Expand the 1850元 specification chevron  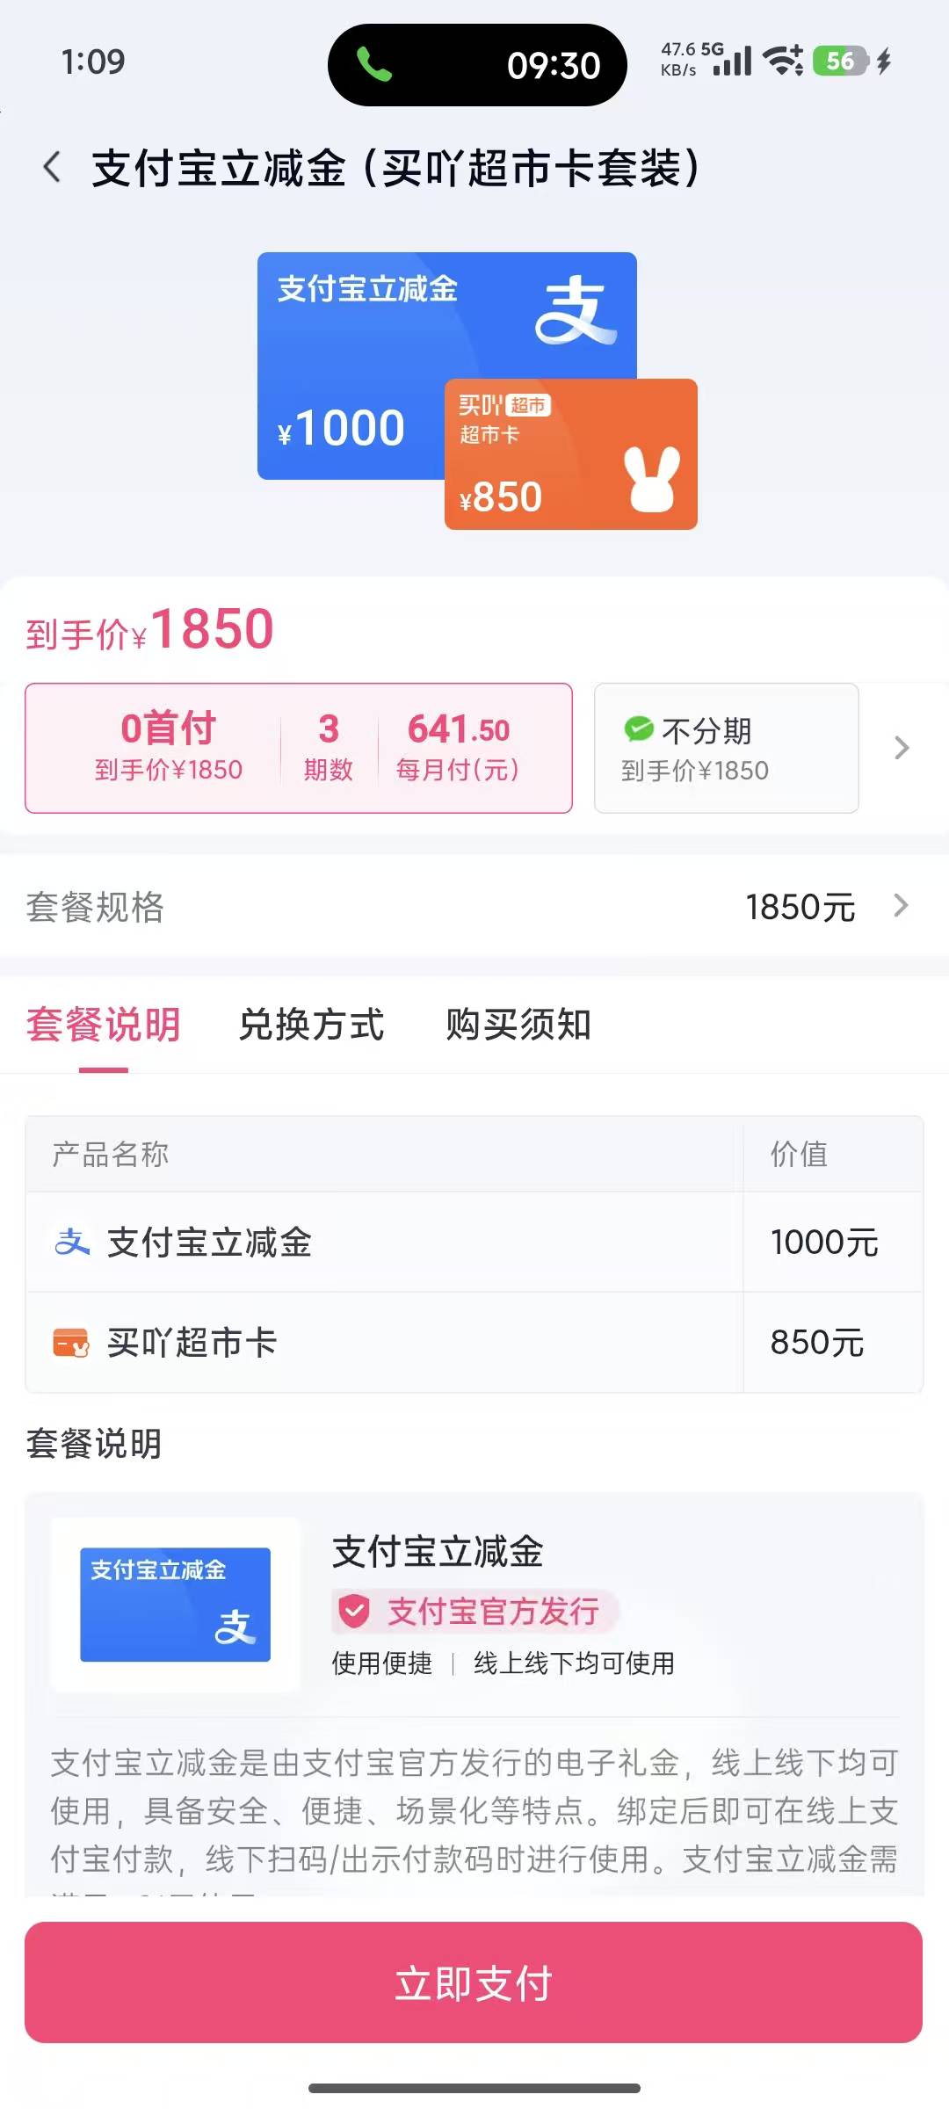coord(901,906)
